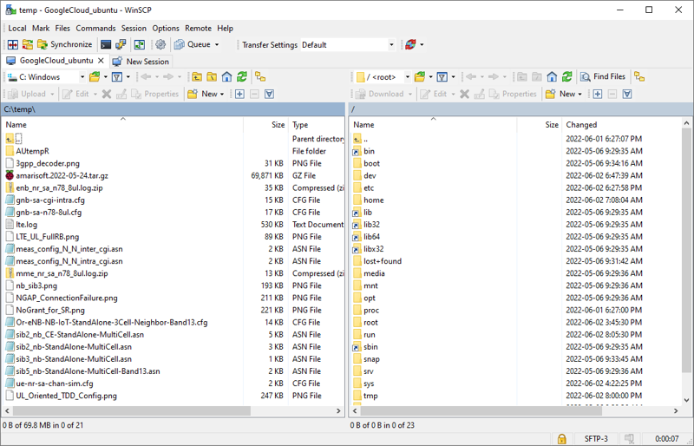
Task: Click the remote Select Files plus icon
Action: (598, 94)
